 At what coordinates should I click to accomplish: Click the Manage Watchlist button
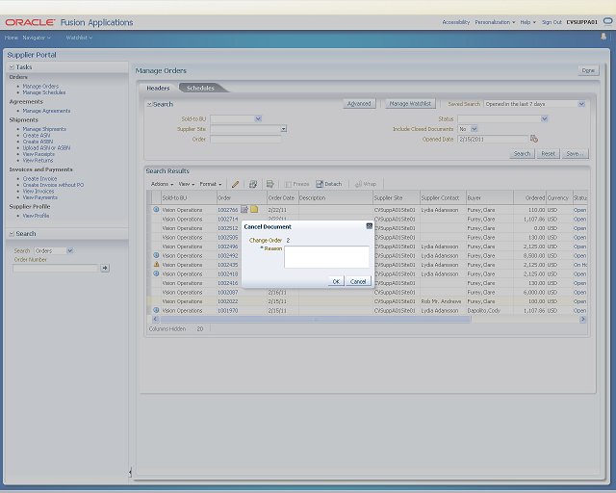(x=410, y=104)
